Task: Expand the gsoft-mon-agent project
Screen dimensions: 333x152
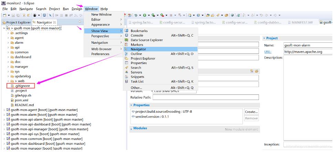Action: coord(4,110)
